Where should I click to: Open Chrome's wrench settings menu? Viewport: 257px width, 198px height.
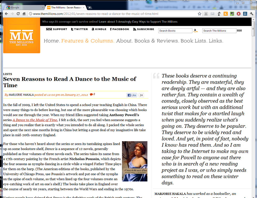click(x=252, y=14)
